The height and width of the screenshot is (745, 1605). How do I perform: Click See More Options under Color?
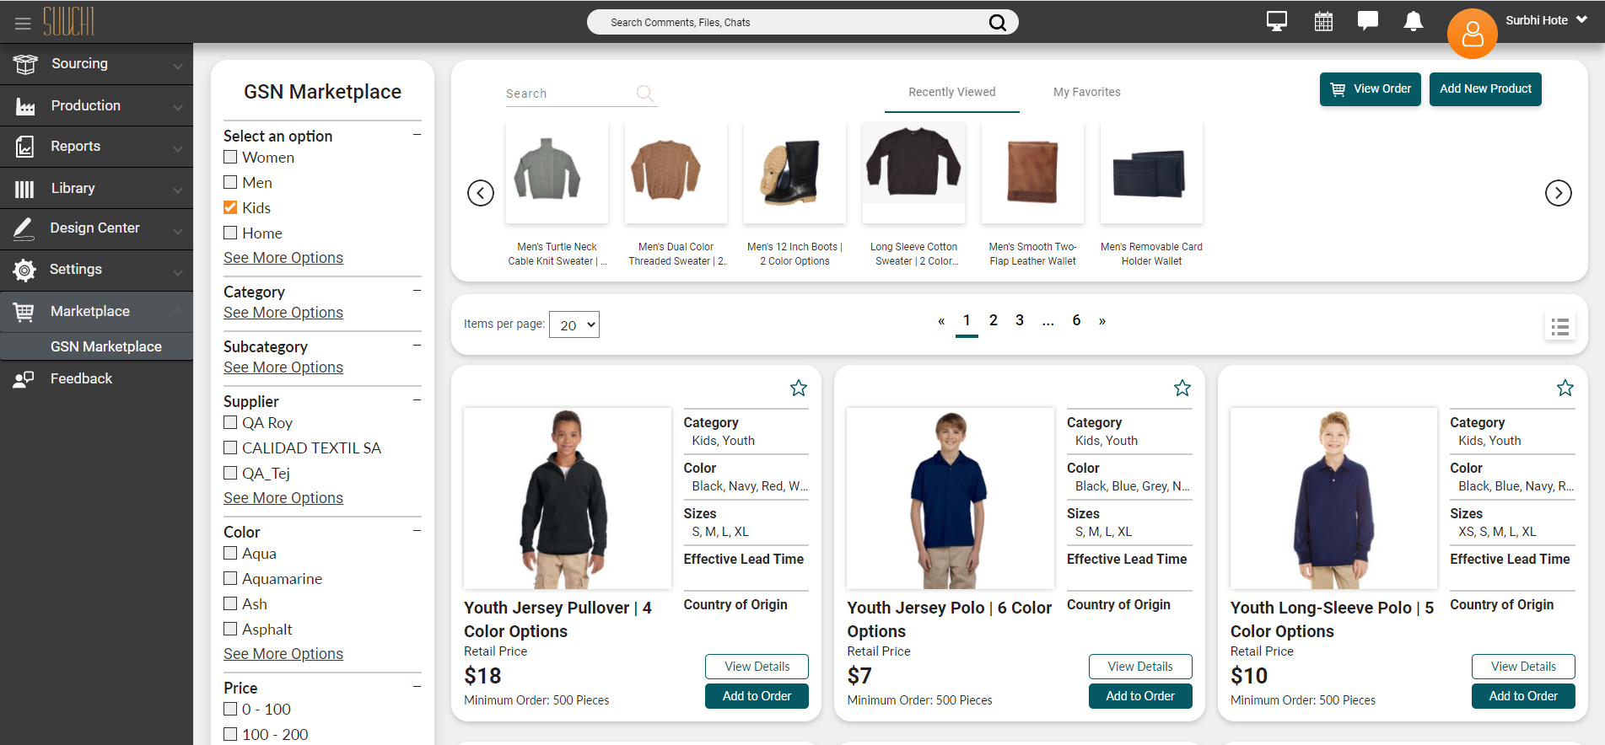(283, 654)
